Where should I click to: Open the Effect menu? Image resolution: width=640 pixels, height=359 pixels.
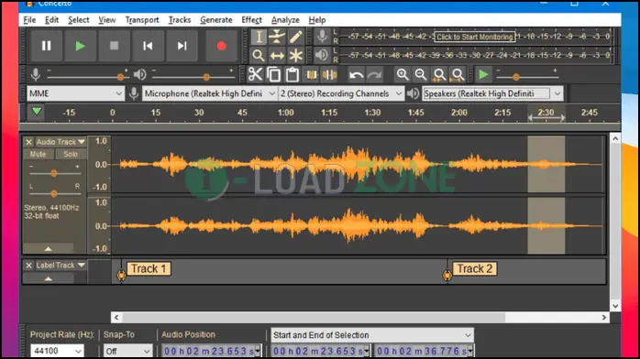pyautogui.click(x=251, y=20)
